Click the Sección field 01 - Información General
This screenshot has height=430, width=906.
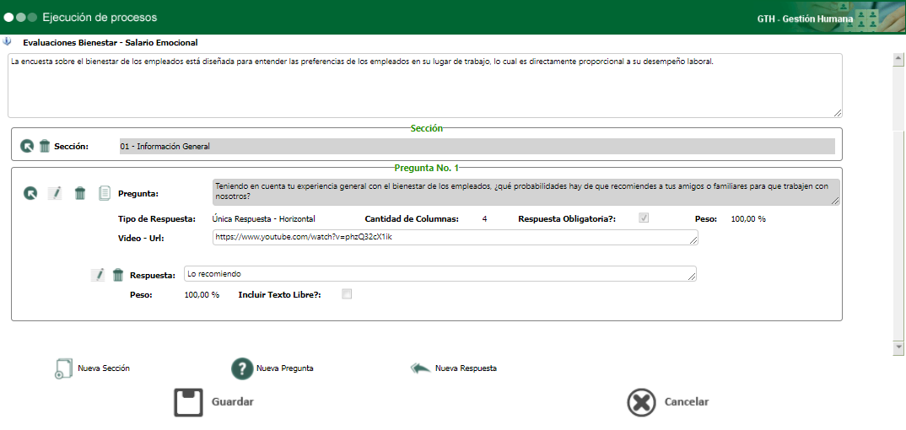click(477, 146)
